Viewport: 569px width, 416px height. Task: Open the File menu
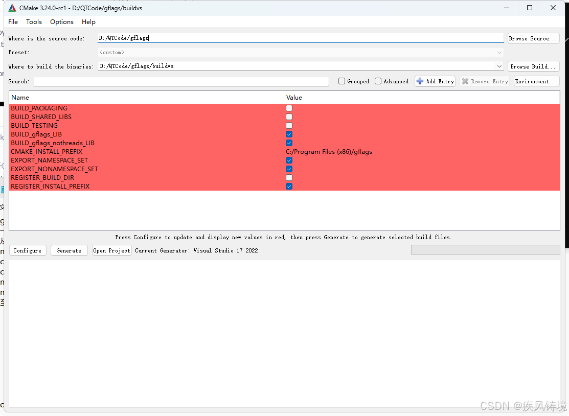tap(13, 22)
